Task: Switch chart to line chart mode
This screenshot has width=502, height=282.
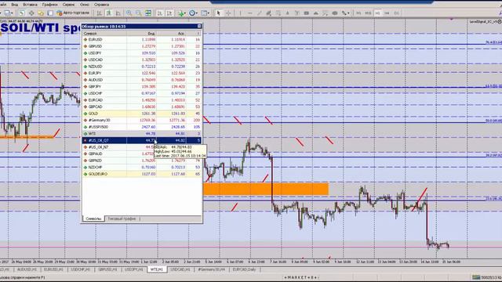Action: point(118,13)
